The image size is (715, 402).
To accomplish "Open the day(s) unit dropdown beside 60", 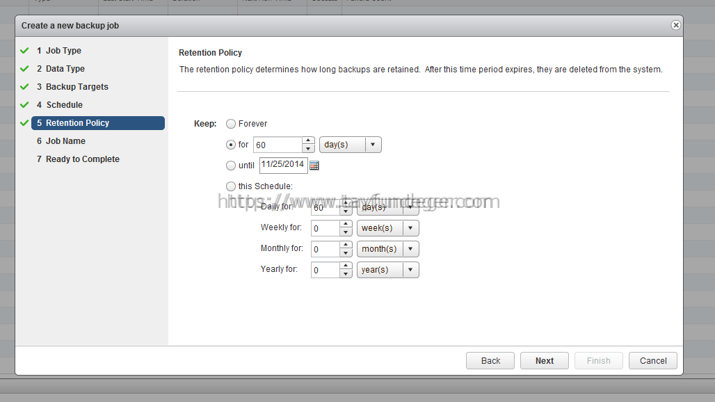I will click(351, 145).
